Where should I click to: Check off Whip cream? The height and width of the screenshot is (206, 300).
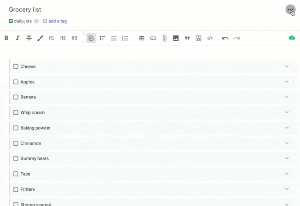16,112
